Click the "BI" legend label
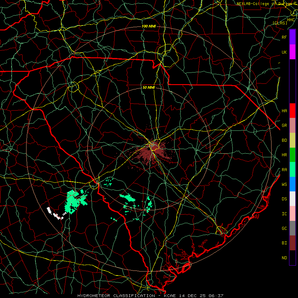Image resolution: width=298 pixels, height=298 pixels. point(284,243)
